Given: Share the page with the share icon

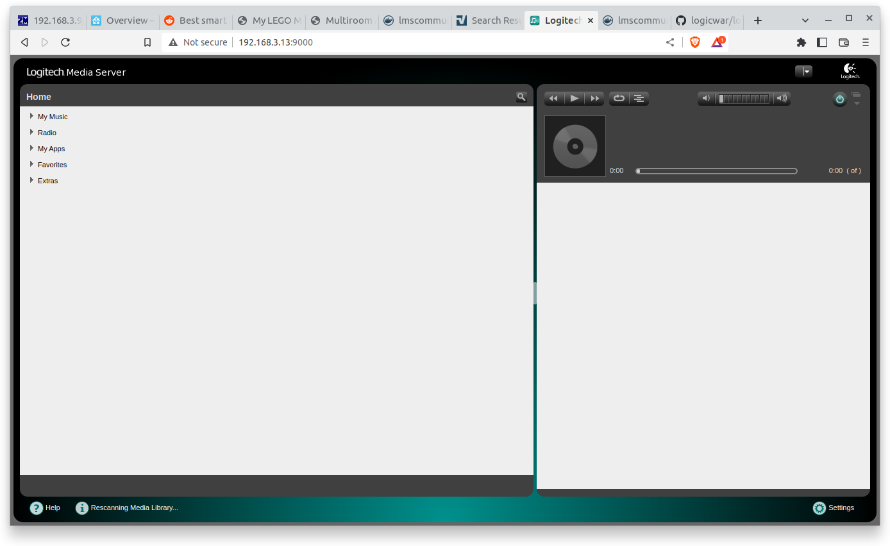Looking at the screenshot, I should click(670, 42).
